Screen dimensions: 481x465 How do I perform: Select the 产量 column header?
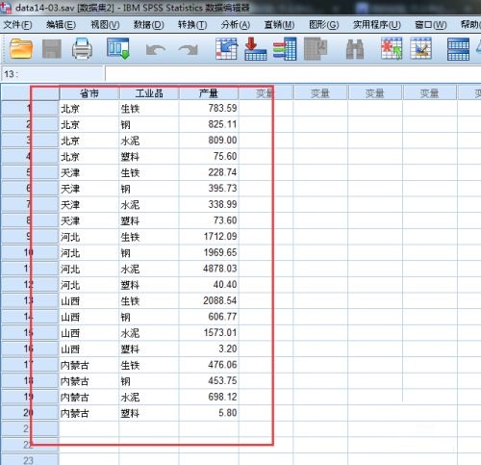pos(209,93)
